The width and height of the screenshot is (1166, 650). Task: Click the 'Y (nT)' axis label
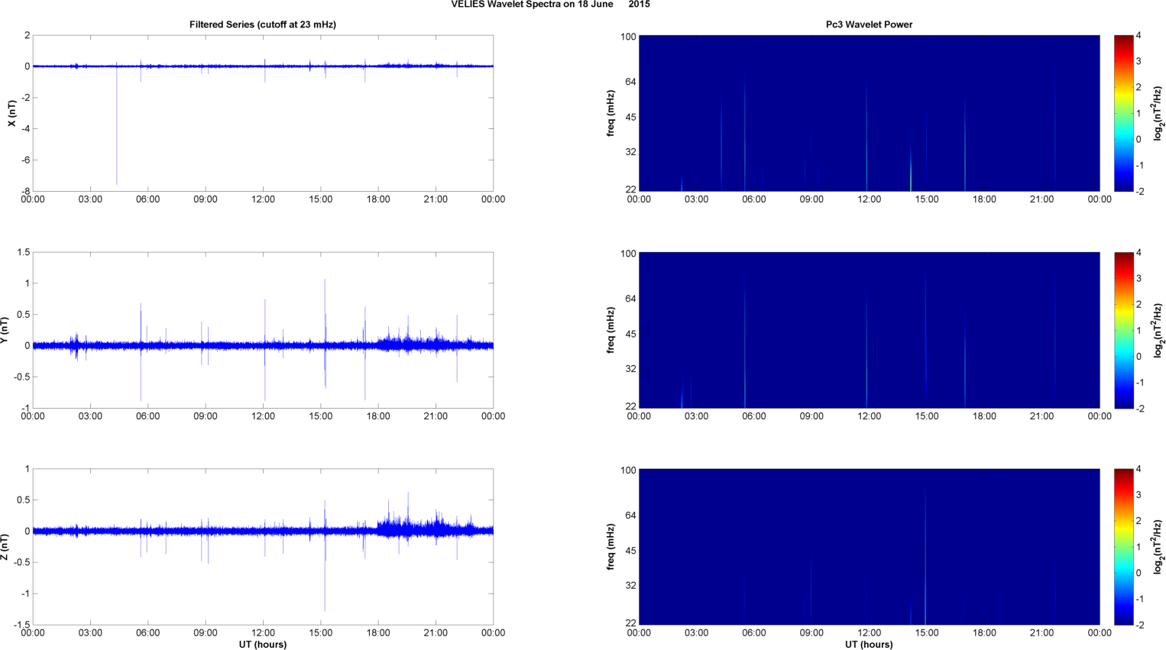[x=4, y=330]
